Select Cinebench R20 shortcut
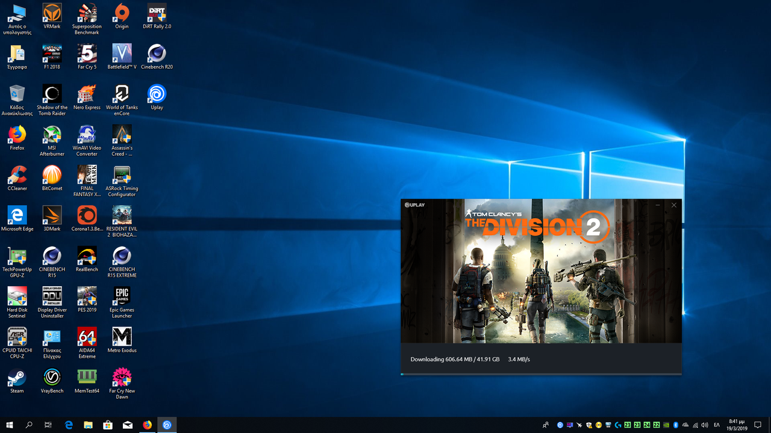771x433 pixels. [157, 57]
